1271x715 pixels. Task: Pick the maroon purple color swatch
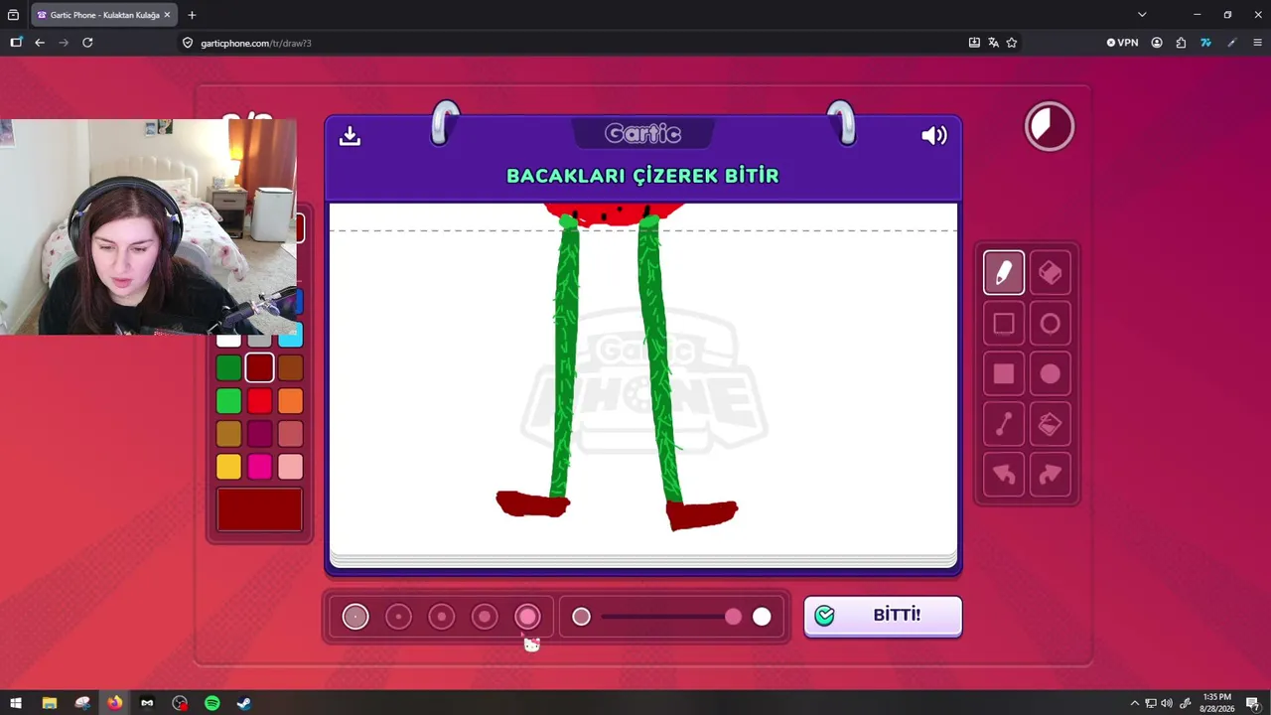(x=259, y=434)
